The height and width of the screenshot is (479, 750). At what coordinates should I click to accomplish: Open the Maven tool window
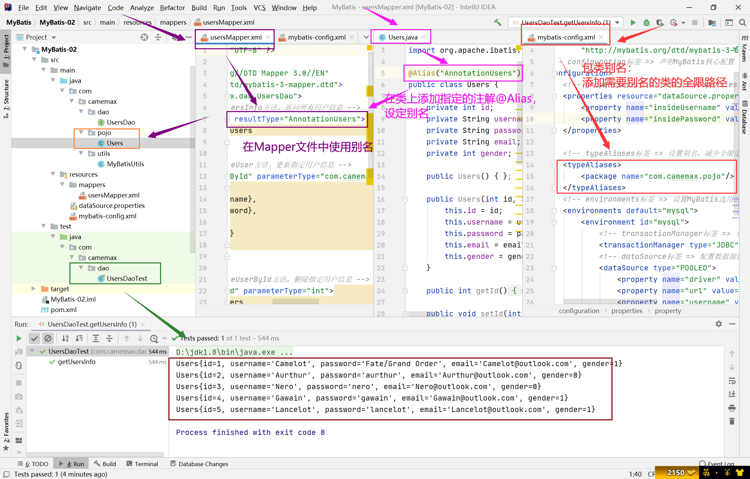click(x=745, y=48)
